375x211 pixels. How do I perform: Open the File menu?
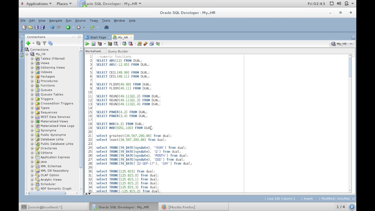coord(23,21)
